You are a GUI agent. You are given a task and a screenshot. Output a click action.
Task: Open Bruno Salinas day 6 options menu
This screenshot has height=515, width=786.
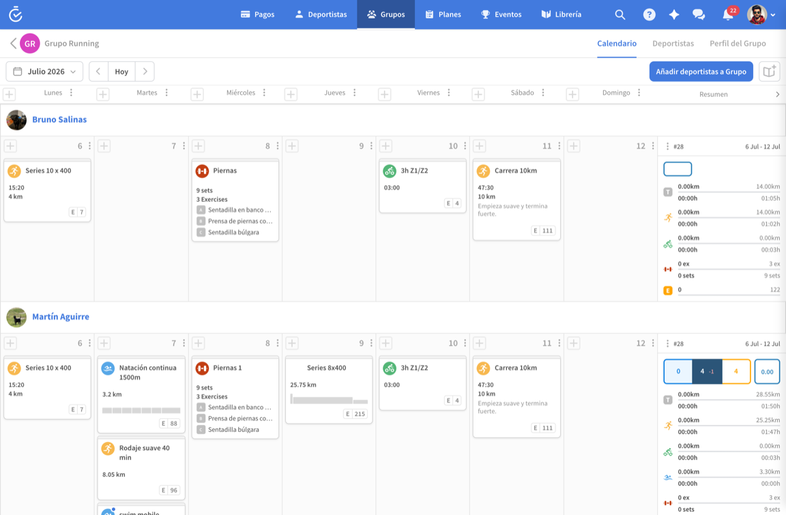click(x=90, y=146)
